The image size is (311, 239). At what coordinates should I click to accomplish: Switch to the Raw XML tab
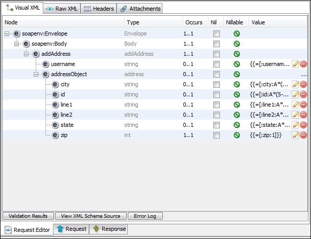coord(62,9)
